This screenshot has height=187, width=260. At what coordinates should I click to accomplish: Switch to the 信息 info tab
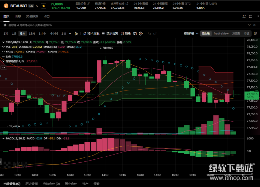pyautogui.click(x=18, y=16)
